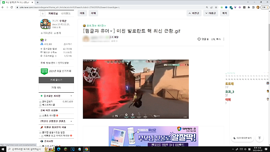Viewport: 270px width, 152px height.
Task: Open the Windows notification center icon
Action: pos(266,149)
